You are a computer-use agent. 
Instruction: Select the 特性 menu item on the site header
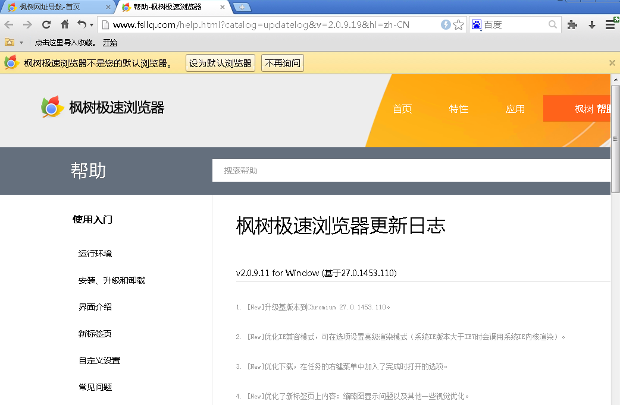coord(459,109)
